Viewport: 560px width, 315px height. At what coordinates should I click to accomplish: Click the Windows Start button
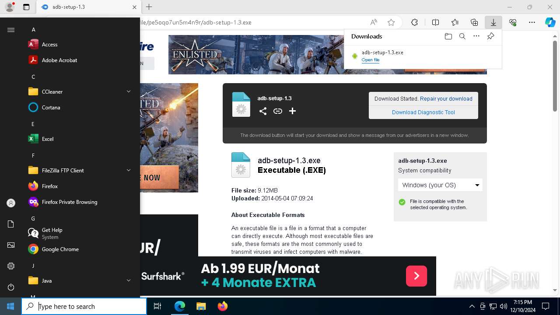(10, 306)
